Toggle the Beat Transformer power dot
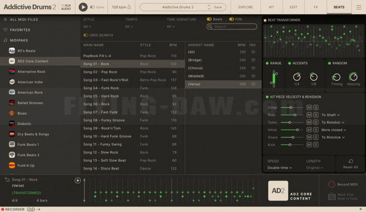This screenshot has width=366, height=212. (265, 20)
